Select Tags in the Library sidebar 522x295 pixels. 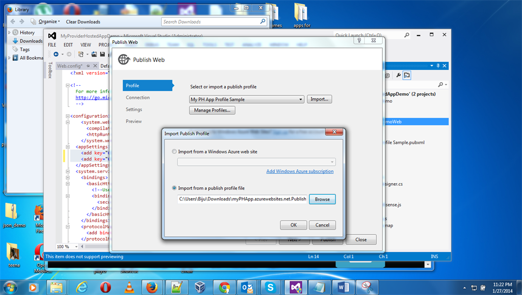click(x=21, y=50)
